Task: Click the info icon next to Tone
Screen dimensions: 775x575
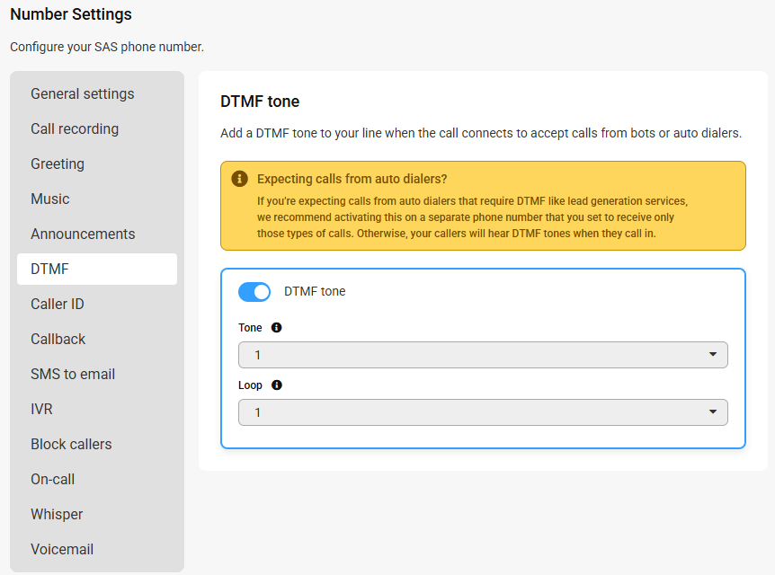Action: 277,328
